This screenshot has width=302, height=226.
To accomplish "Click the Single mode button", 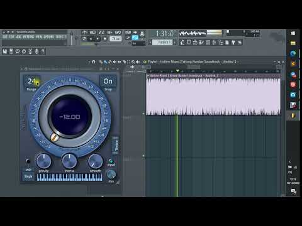I will [28, 177].
